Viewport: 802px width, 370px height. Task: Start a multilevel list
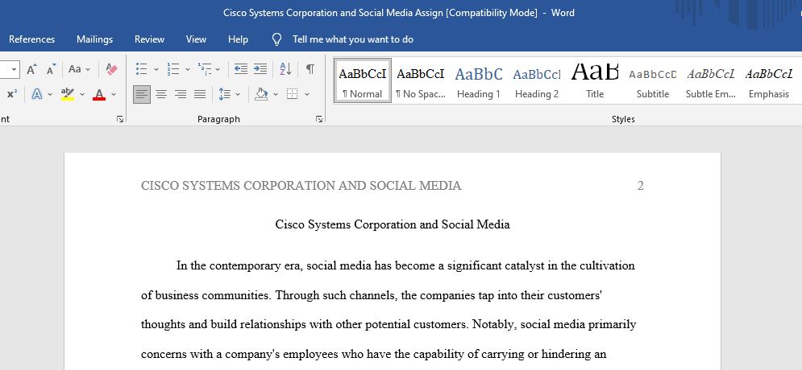tap(205, 69)
